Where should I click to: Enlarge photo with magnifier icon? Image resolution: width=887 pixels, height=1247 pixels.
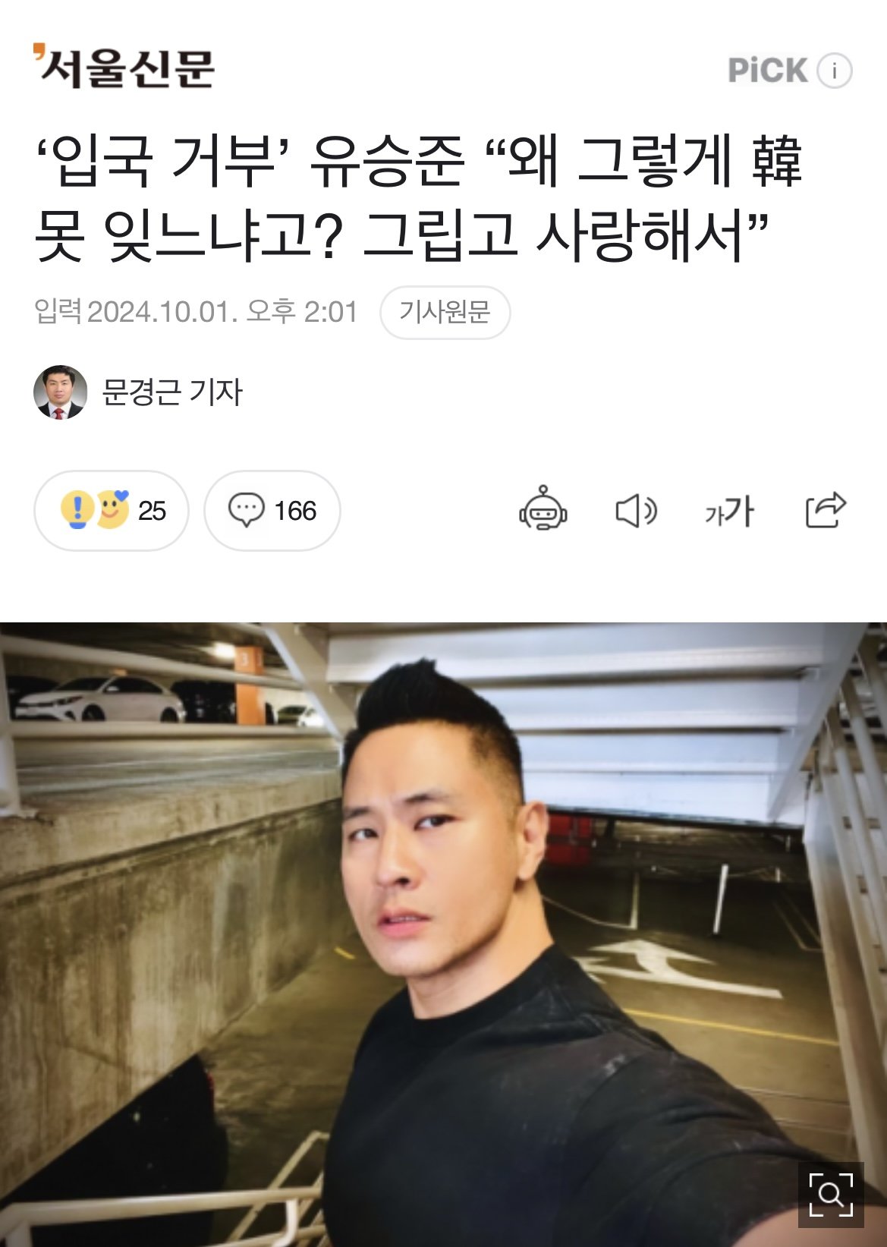831,1195
